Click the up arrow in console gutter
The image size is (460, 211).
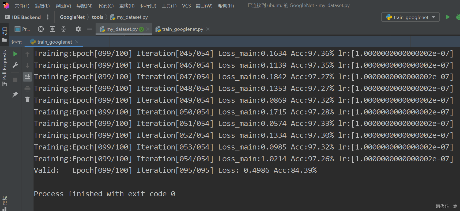point(27,54)
